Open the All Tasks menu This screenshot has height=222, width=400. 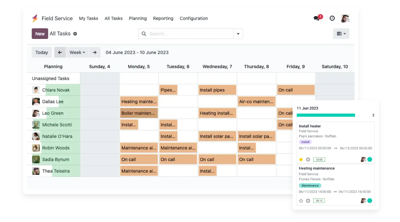(114, 18)
